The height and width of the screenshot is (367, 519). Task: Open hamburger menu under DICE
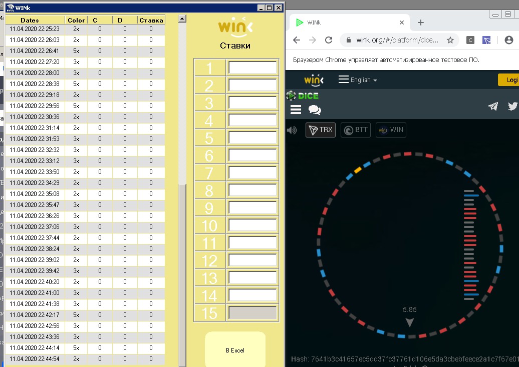pos(296,109)
